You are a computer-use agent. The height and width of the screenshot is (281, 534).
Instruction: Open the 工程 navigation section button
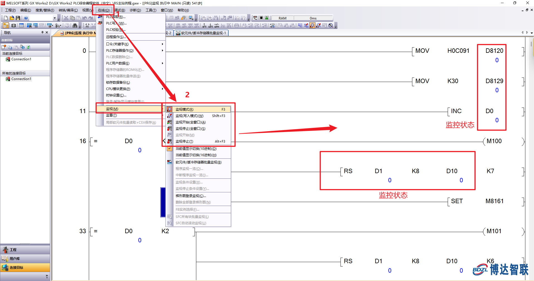point(25,250)
